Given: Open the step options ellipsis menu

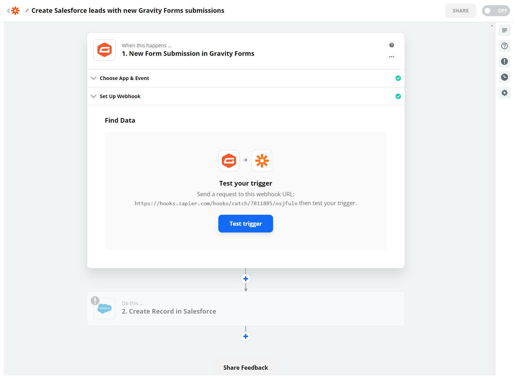Looking at the screenshot, I should 391,57.
